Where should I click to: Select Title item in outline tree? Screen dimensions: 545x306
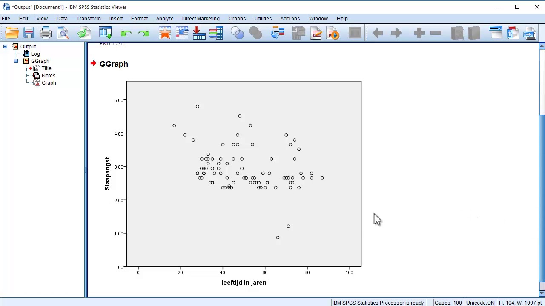pyautogui.click(x=46, y=68)
